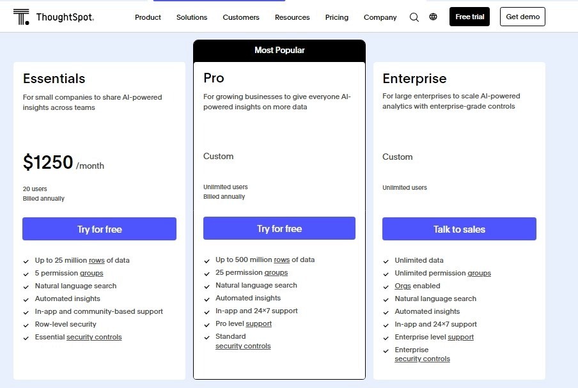
Task: Click the checkmark beside "Orgs enabled"
Action: [386, 286]
